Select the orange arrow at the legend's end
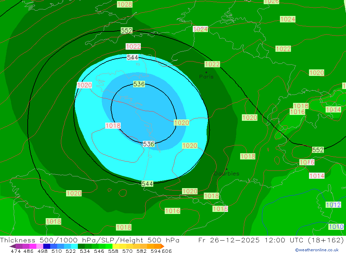Screen dimensions: 346x253 pyautogui.click(x=162, y=246)
